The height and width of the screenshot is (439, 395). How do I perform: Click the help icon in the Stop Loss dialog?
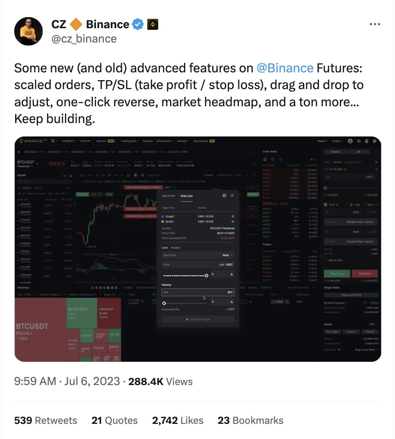224,195
